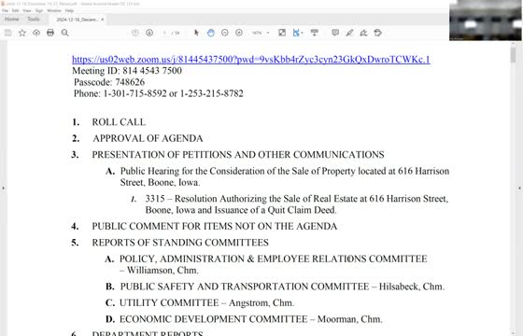Open the Edit menu
This screenshot has height=336, width=523.
15,10
